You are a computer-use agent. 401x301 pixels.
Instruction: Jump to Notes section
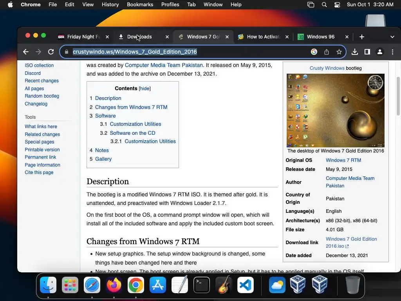102,150
